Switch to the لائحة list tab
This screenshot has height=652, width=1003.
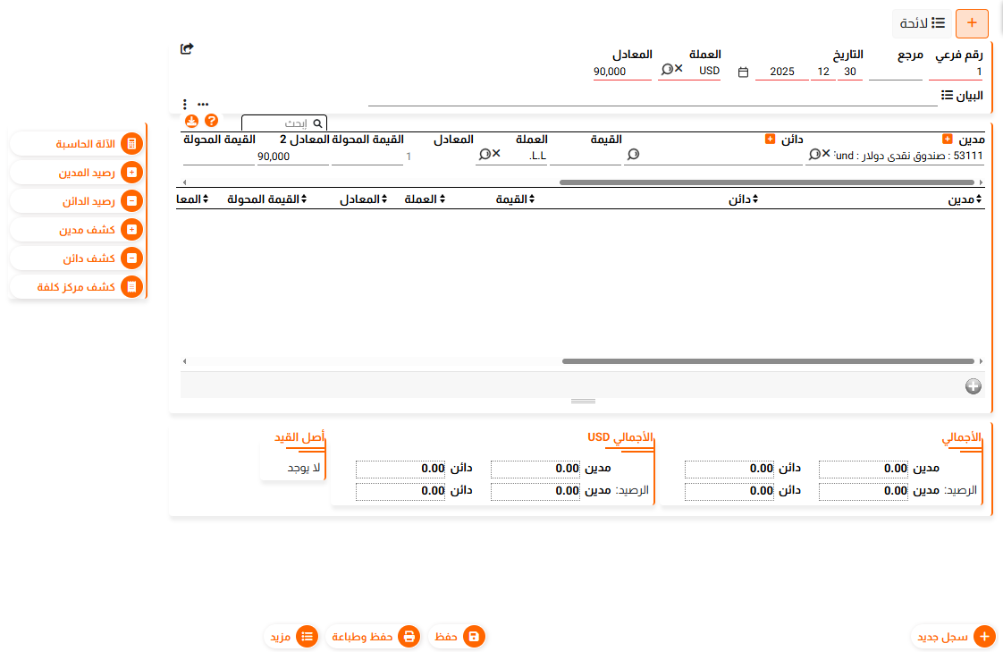click(923, 23)
